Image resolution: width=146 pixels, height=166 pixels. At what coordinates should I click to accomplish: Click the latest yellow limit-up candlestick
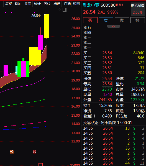pos(47,26)
